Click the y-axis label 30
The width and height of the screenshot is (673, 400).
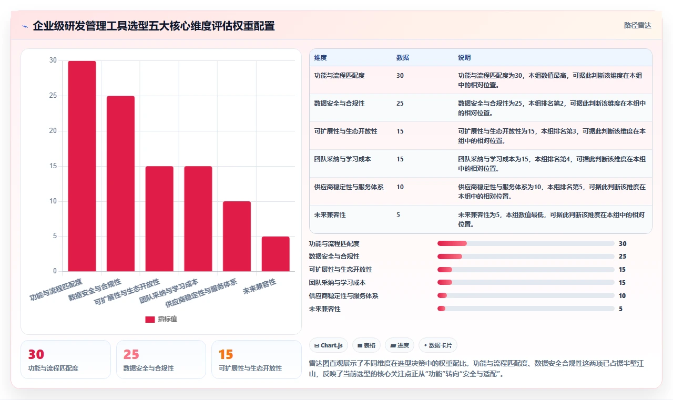tap(53, 60)
